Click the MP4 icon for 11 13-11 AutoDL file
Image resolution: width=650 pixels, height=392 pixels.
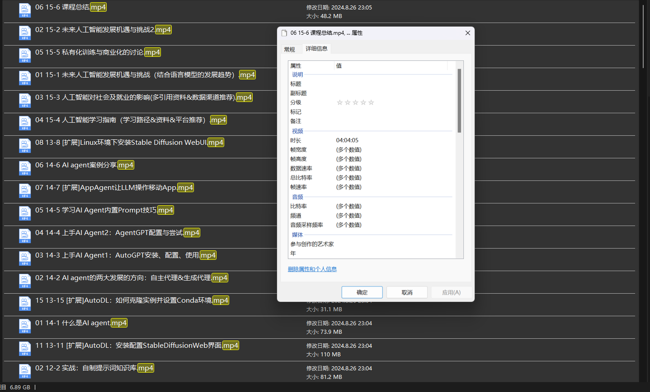[25, 349]
